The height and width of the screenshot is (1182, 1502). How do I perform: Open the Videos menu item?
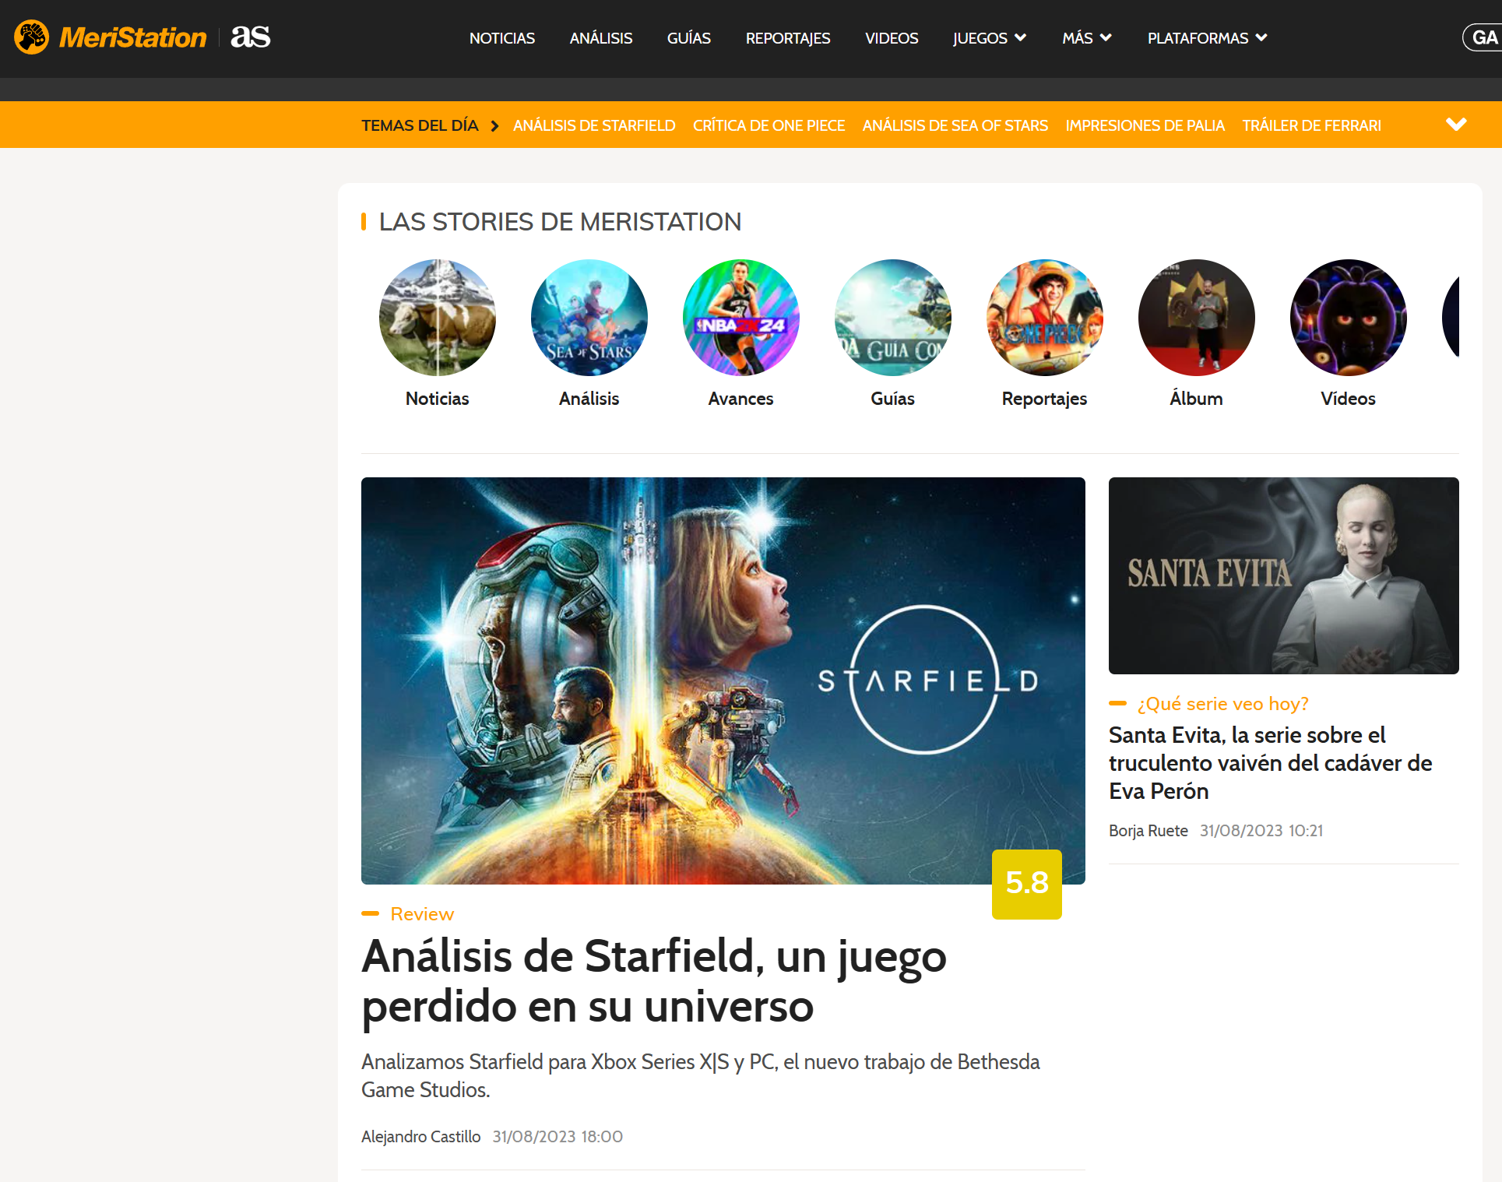coord(892,38)
